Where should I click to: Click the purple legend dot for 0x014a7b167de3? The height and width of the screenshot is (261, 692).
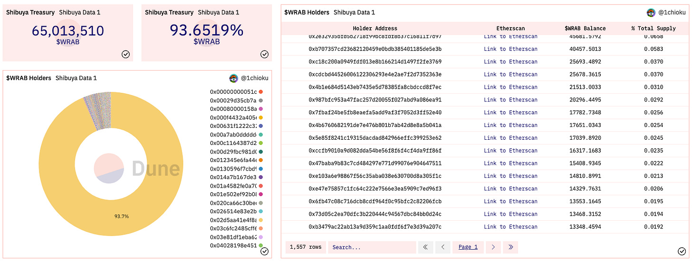pyautogui.click(x=261, y=177)
